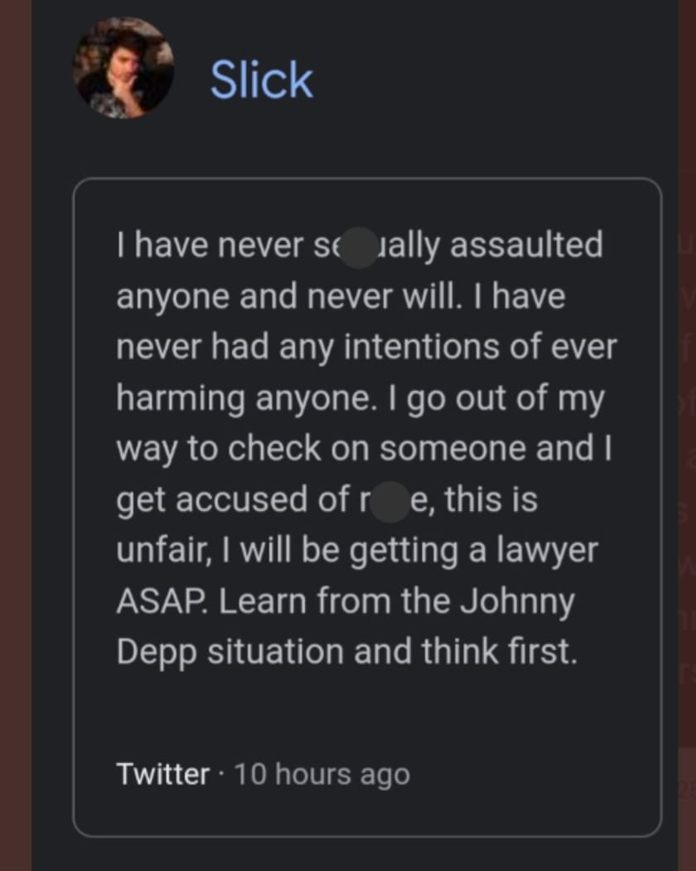Tap the dot separator beside Twitter
Viewport: 696px width, 871px height.
point(220,774)
